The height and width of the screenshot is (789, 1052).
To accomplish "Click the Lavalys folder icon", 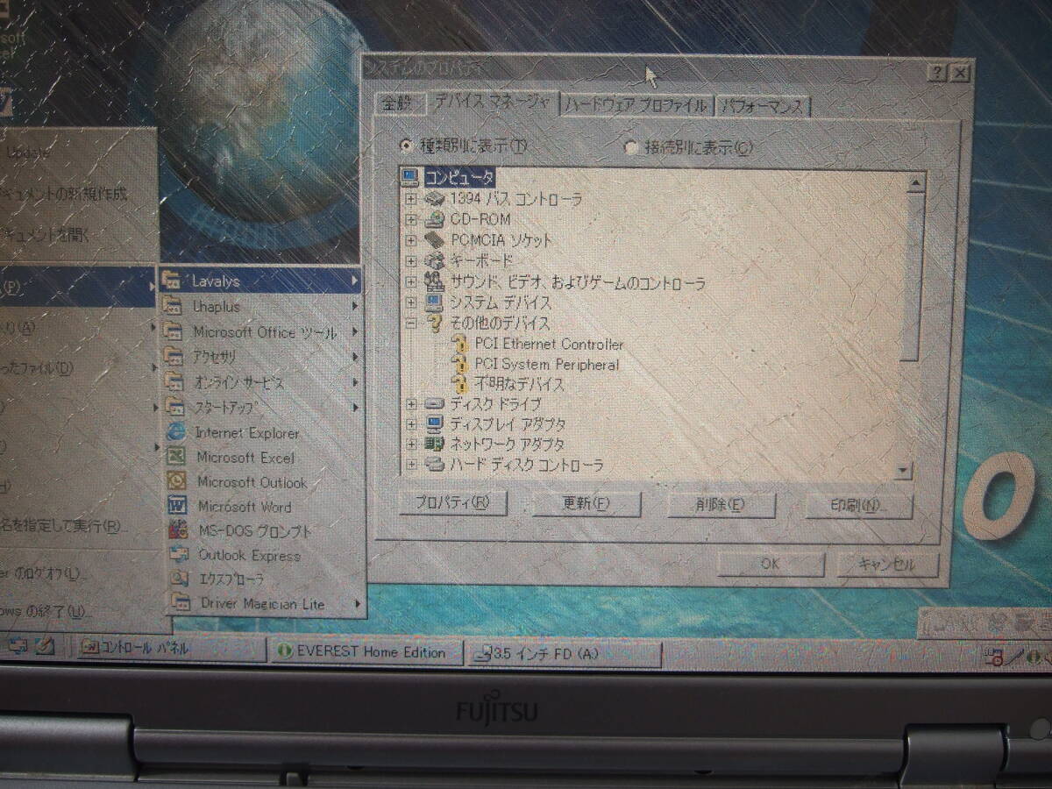I will coord(173,281).
